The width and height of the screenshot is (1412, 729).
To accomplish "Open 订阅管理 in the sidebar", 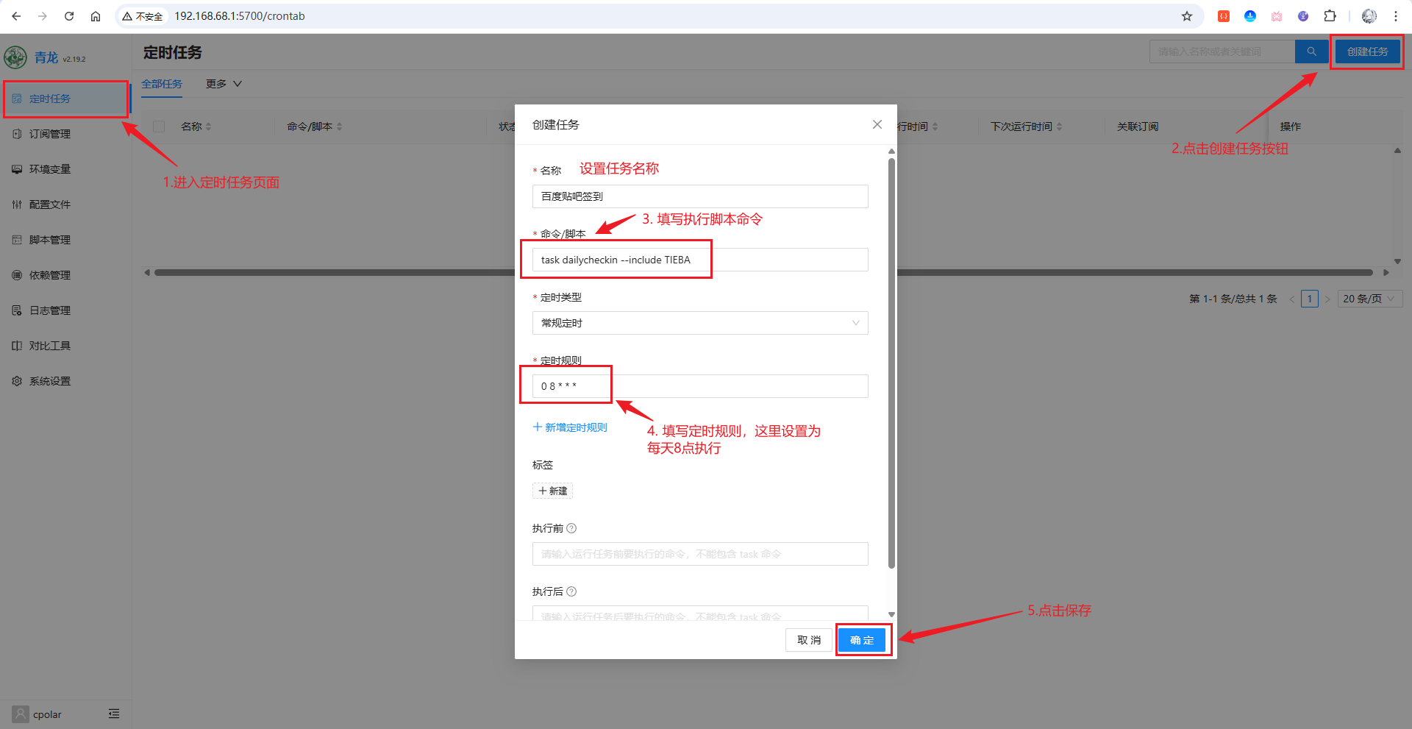I will (49, 134).
